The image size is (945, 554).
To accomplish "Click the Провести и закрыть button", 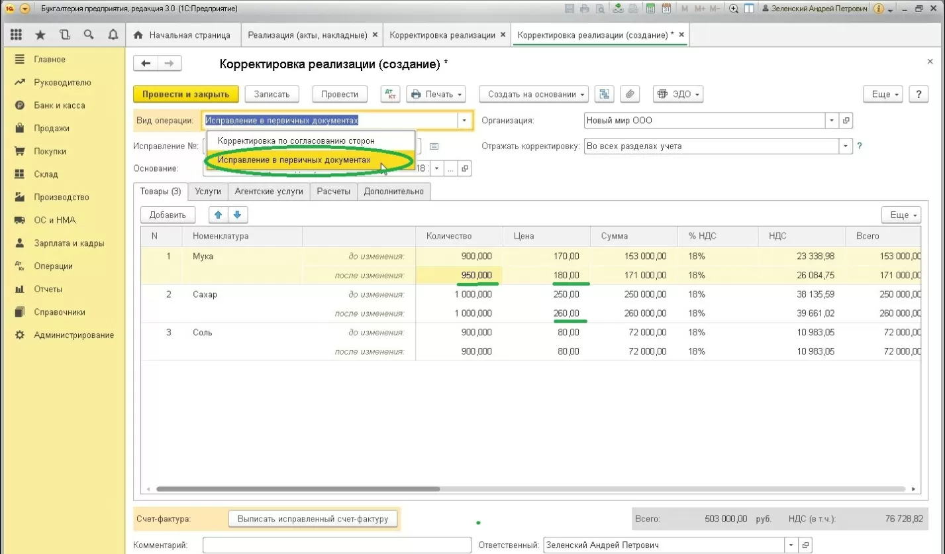I will click(185, 94).
